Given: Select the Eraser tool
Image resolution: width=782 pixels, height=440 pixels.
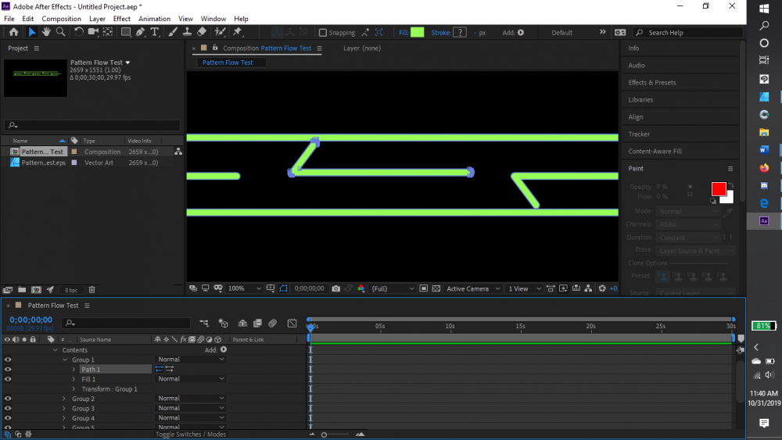Looking at the screenshot, I should click(202, 32).
